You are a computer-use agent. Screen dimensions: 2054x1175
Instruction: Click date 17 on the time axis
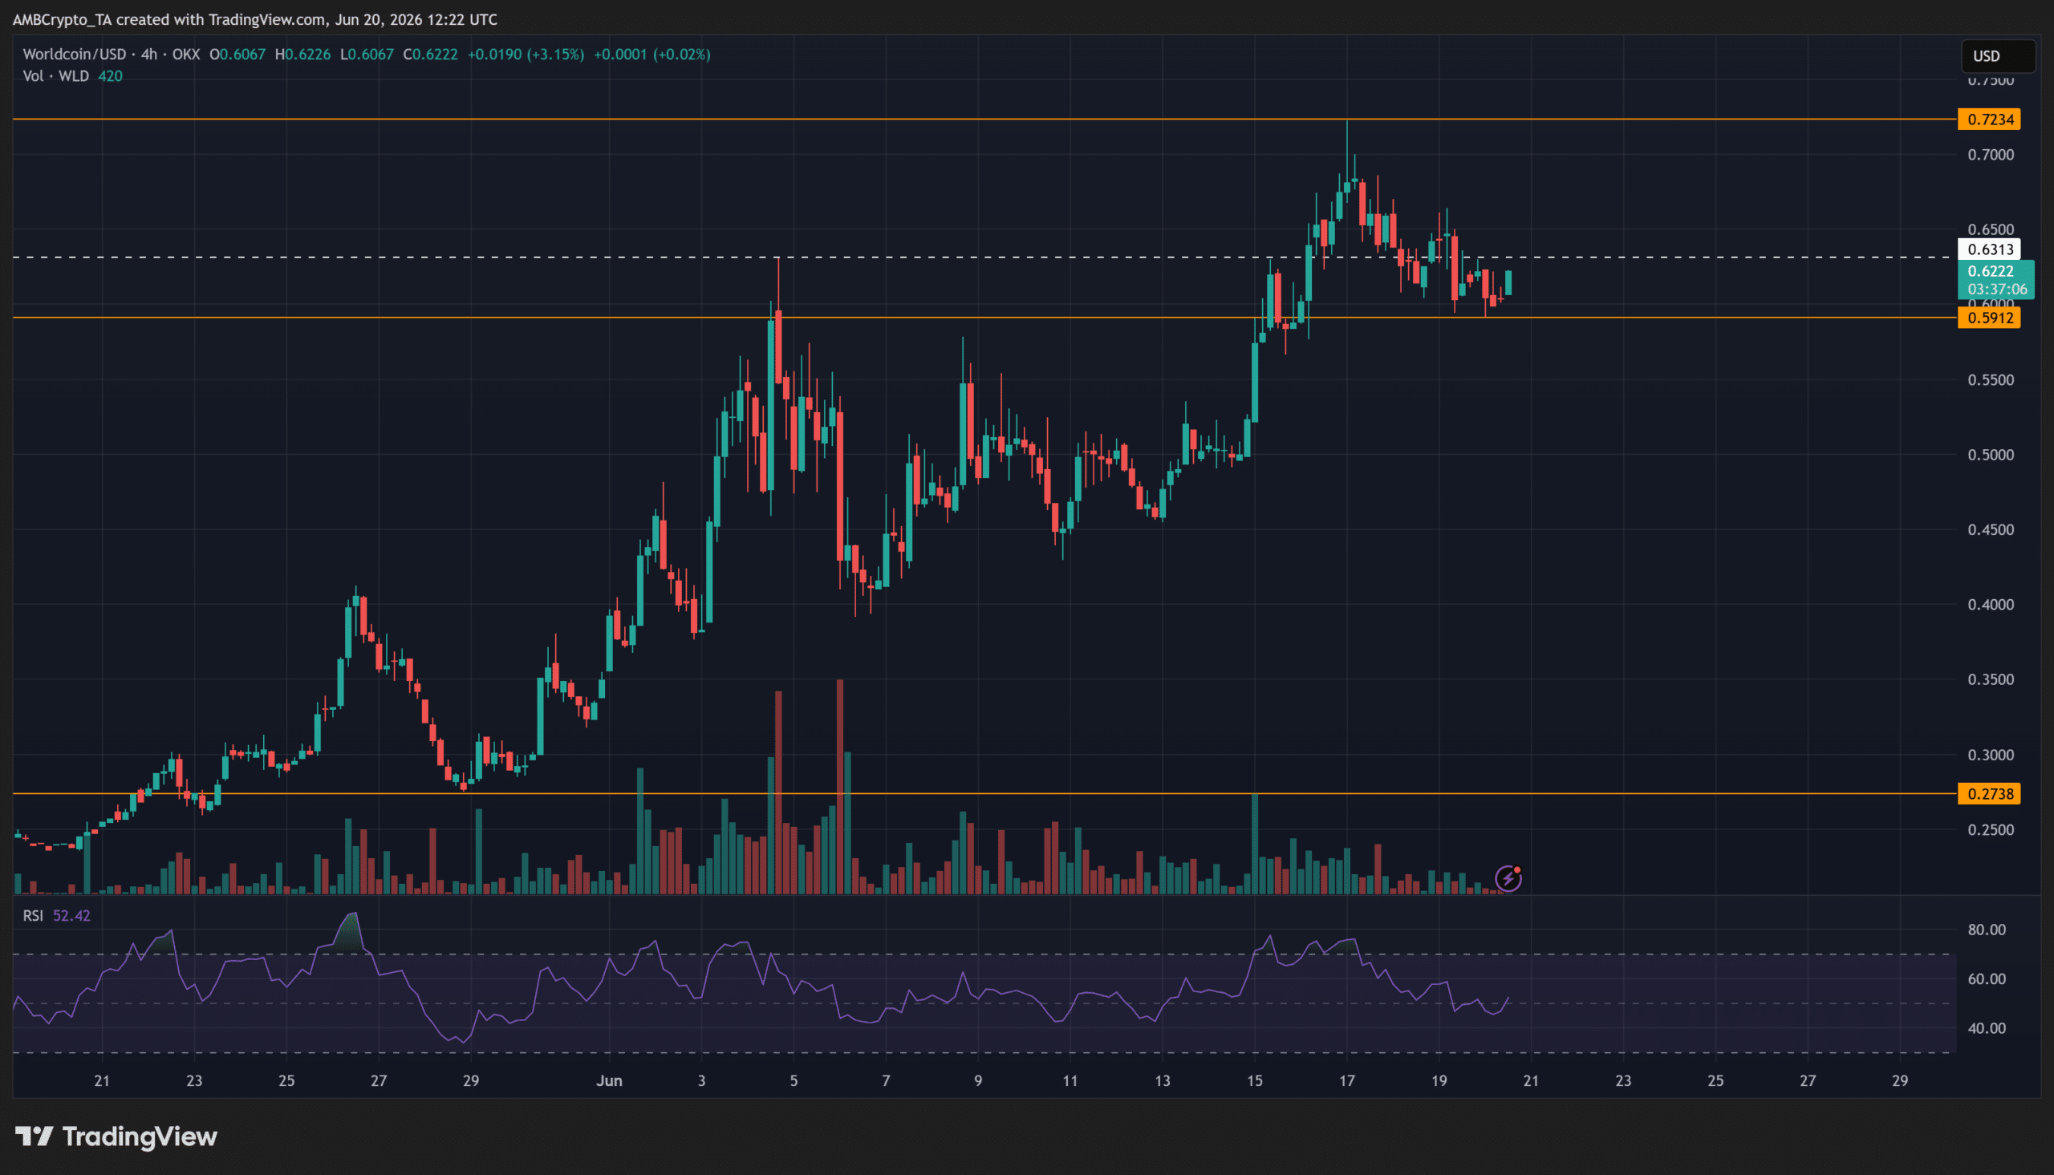point(1347,1080)
